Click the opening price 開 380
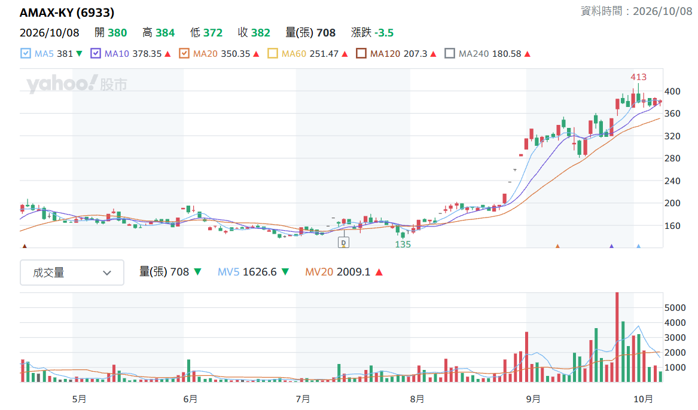This screenshot has width=698, height=410. pos(111,32)
